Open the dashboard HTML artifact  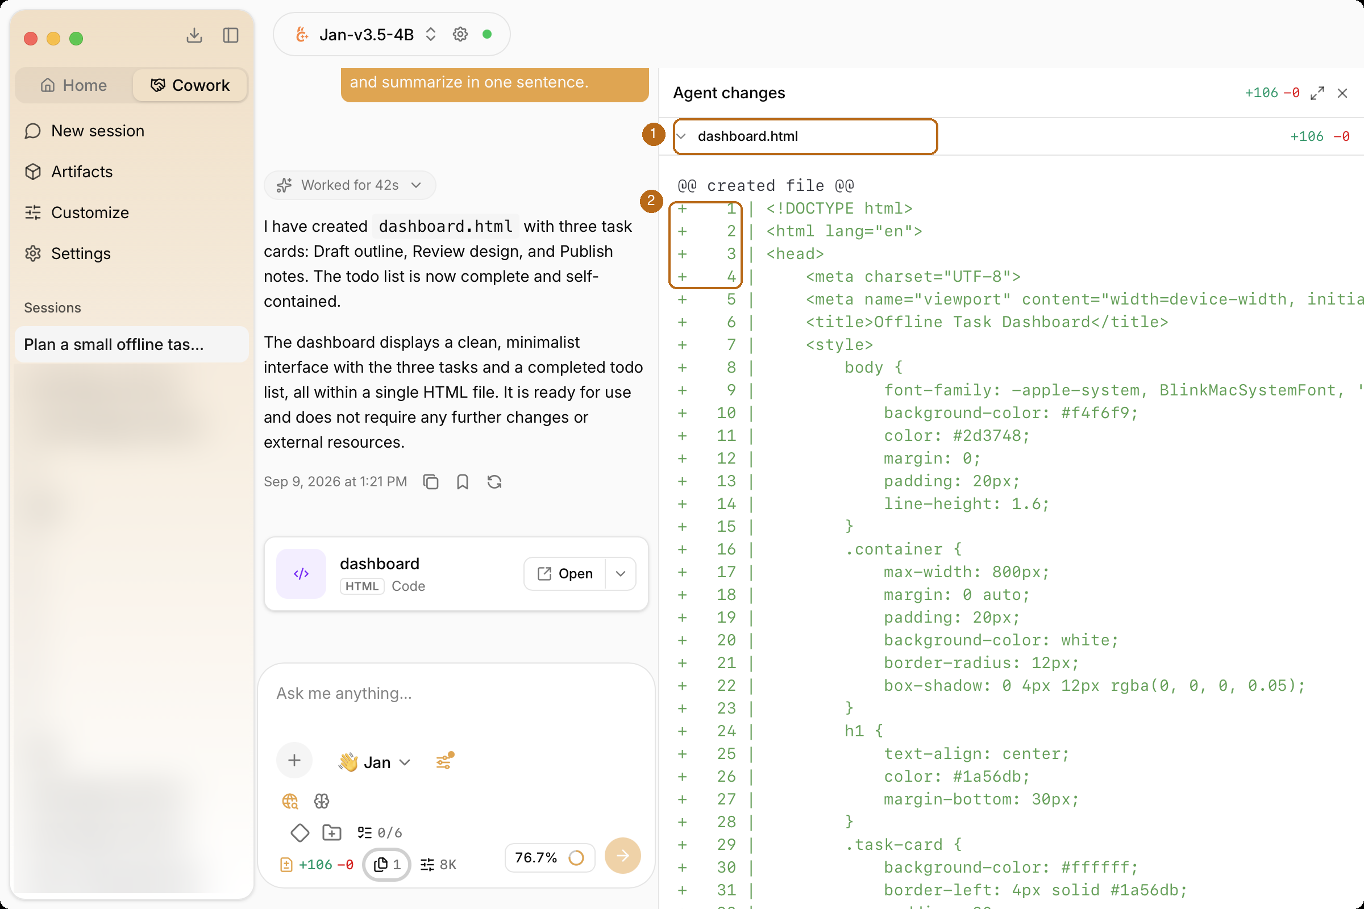pyautogui.click(x=565, y=574)
